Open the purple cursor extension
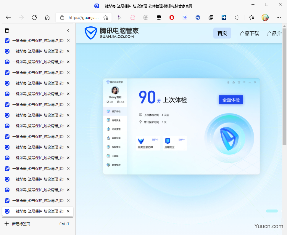This screenshot has width=287, height=235. click(x=120, y=17)
